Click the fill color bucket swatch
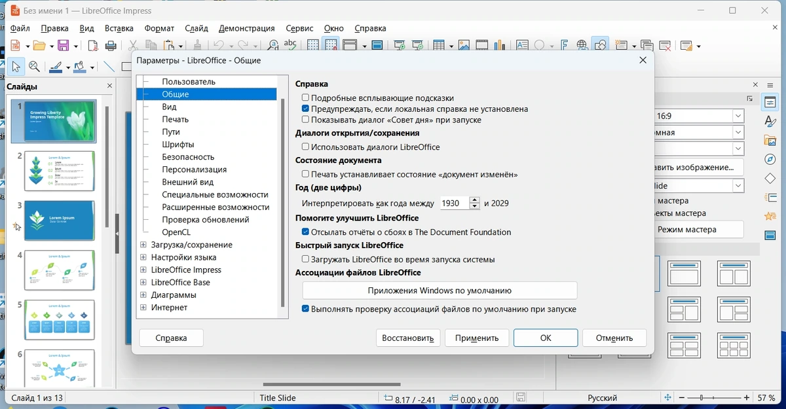 (x=81, y=67)
